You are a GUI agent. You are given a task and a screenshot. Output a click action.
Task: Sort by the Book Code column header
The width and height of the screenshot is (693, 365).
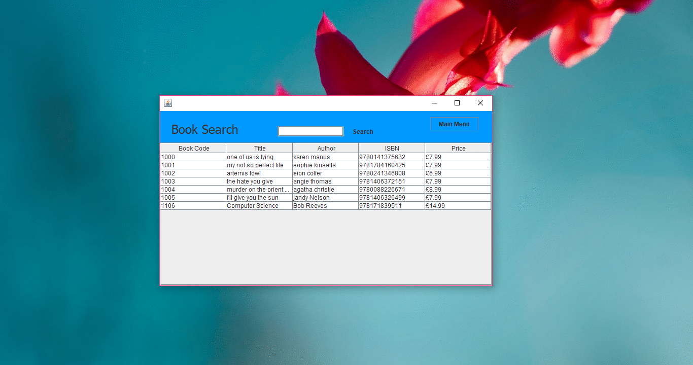(193, 149)
